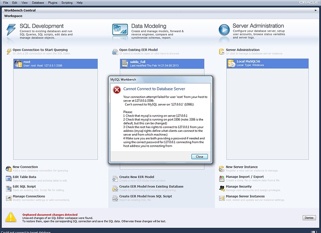This screenshot has width=321, height=233.
Task: Select the root connection name text
Action: [x=27, y=62]
